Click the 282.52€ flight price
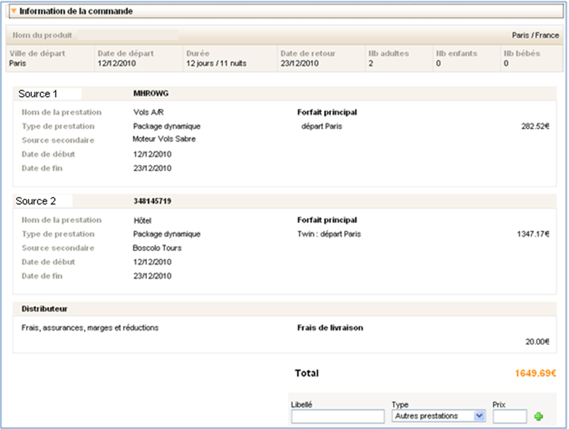 [x=535, y=126]
